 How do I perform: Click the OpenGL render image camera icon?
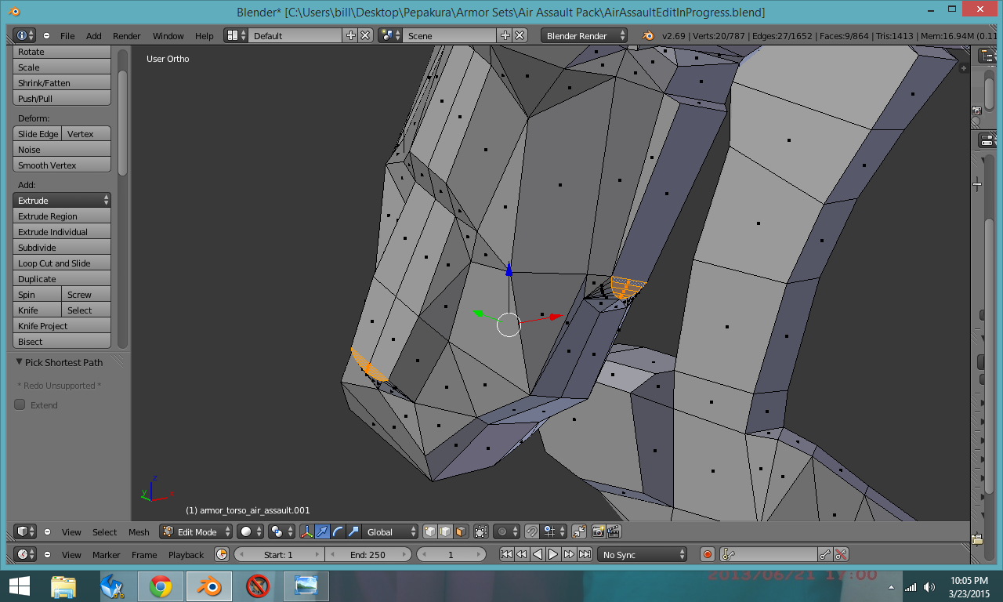(x=598, y=531)
